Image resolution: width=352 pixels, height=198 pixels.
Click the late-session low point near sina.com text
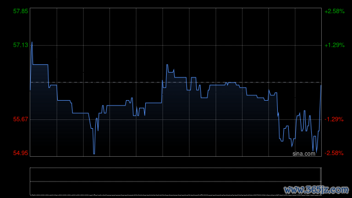pos(316,153)
